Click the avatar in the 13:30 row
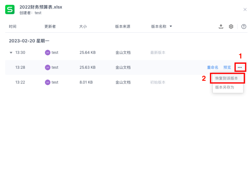The height and width of the screenshot is (180, 252). pos(48,52)
